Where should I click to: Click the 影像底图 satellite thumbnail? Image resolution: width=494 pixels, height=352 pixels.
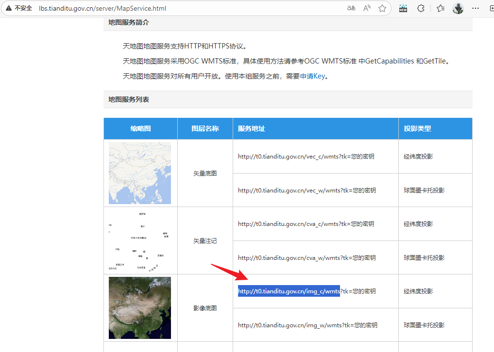(x=140, y=308)
